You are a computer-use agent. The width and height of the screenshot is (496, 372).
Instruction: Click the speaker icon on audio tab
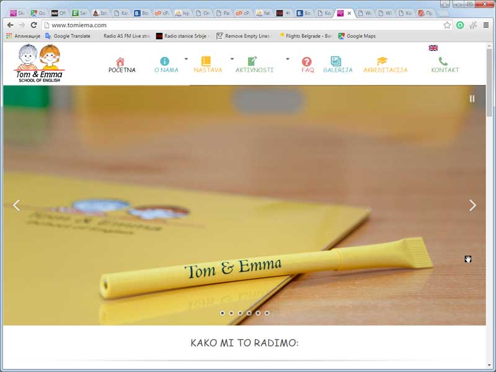(x=288, y=13)
